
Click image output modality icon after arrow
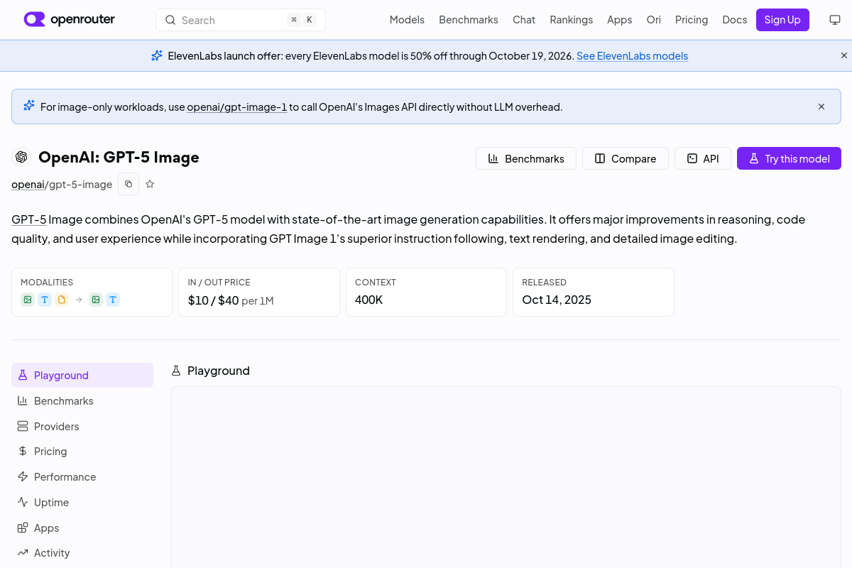pos(96,300)
